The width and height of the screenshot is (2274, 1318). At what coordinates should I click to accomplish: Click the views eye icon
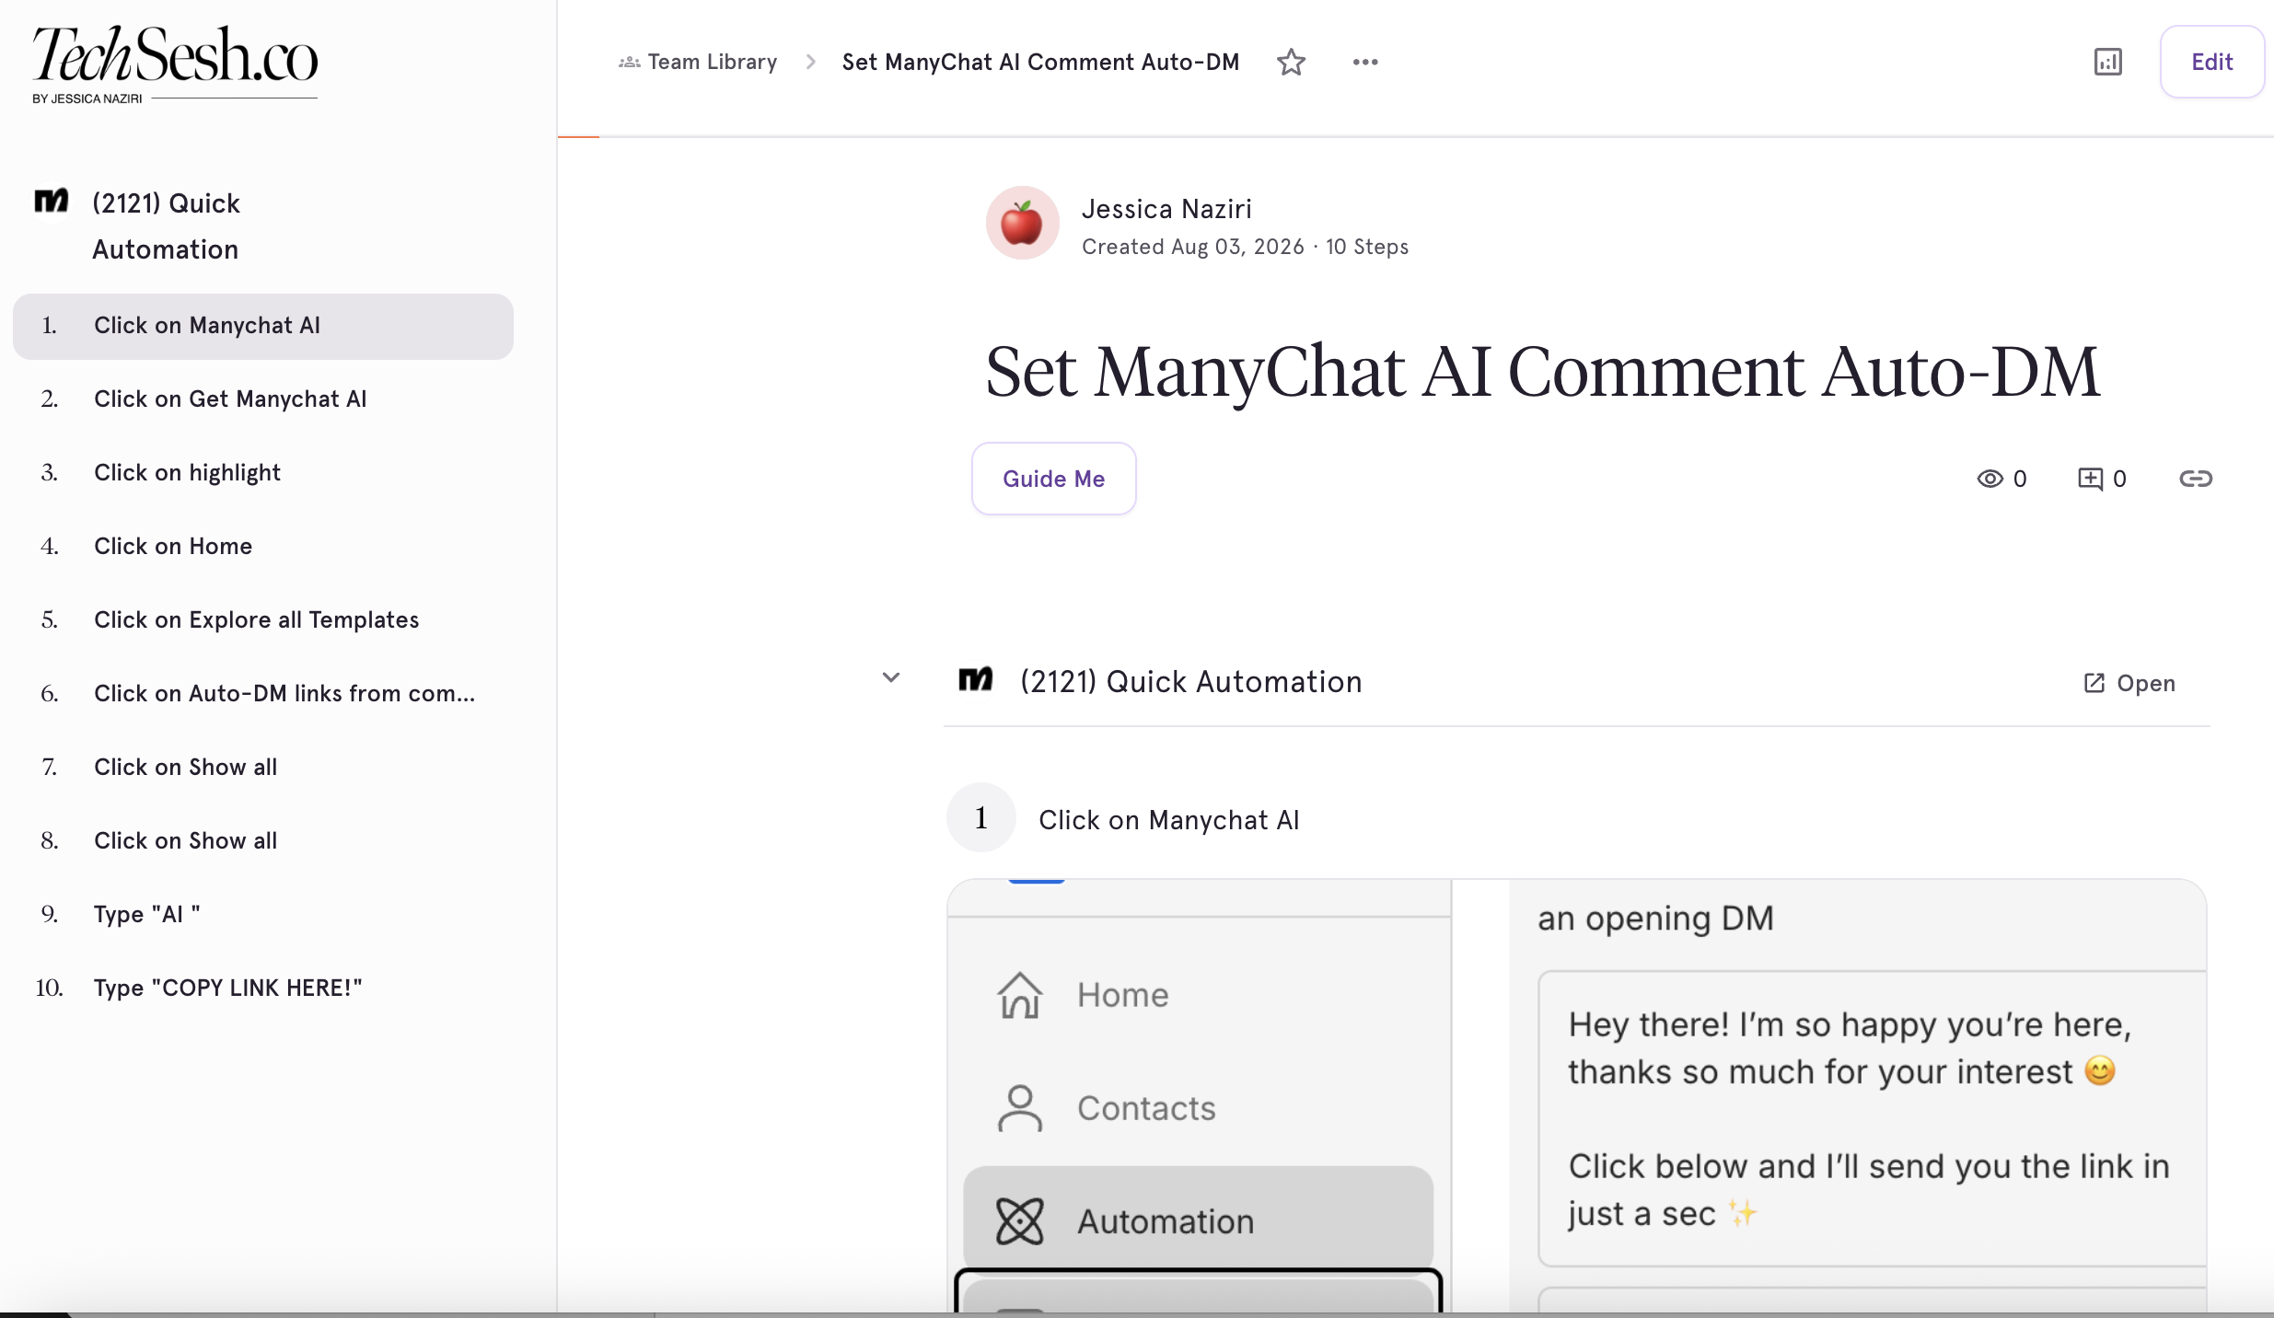pos(1990,479)
